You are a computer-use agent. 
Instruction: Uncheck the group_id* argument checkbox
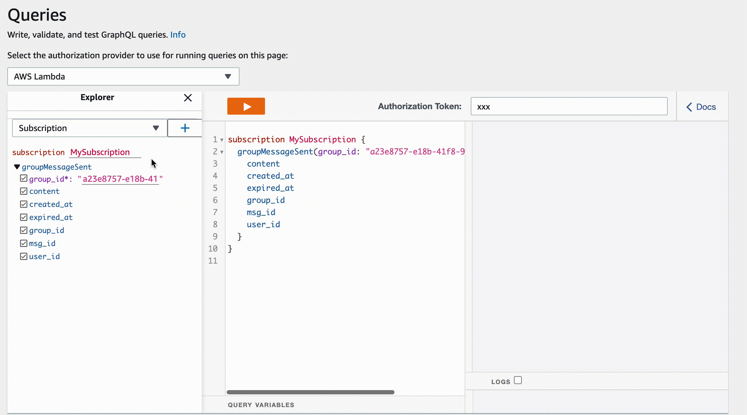pos(24,178)
